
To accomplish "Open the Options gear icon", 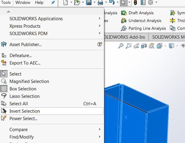I will 151,3.
